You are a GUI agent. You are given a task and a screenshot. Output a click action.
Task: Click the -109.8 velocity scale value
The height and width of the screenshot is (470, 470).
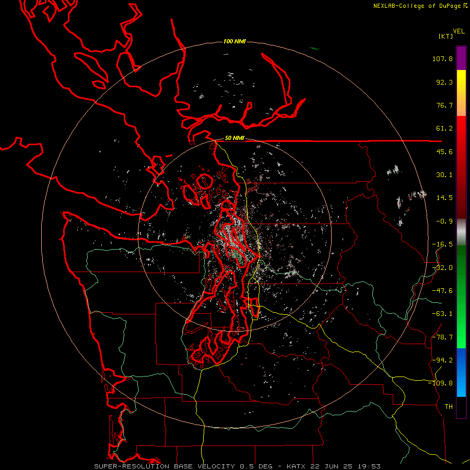point(440,383)
